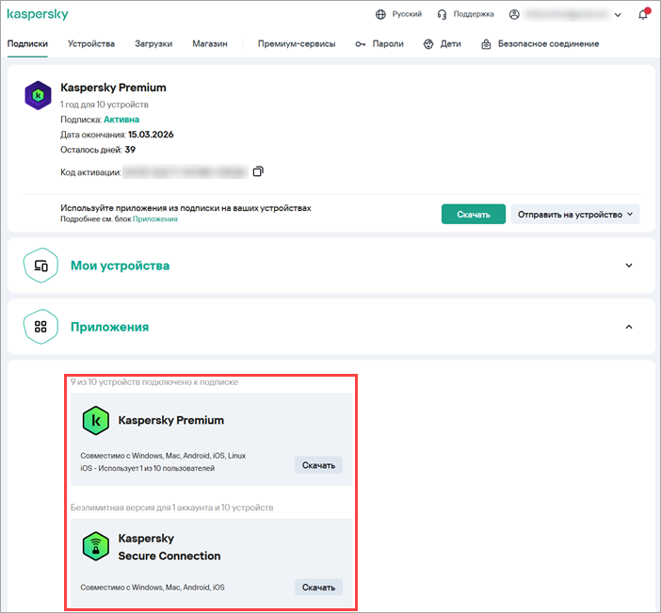This screenshot has height=613, width=661.
Task: Click the Secure Connection Wi-Fi lock icon
Action: (96, 546)
